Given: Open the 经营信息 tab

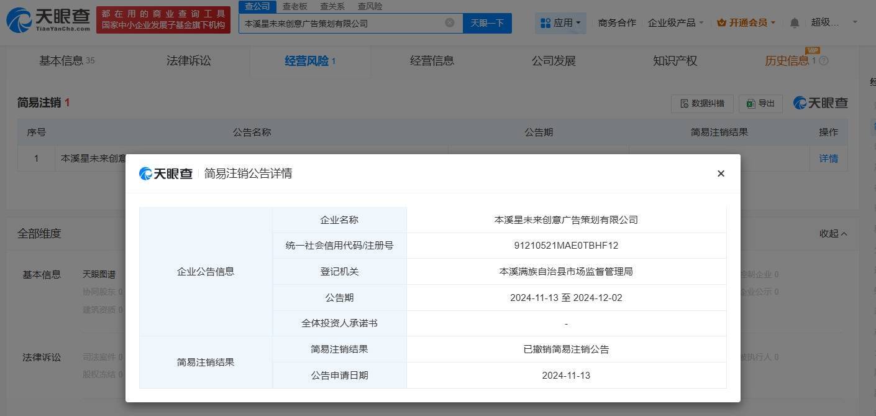Looking at the screenshot, I should point(432,61).
